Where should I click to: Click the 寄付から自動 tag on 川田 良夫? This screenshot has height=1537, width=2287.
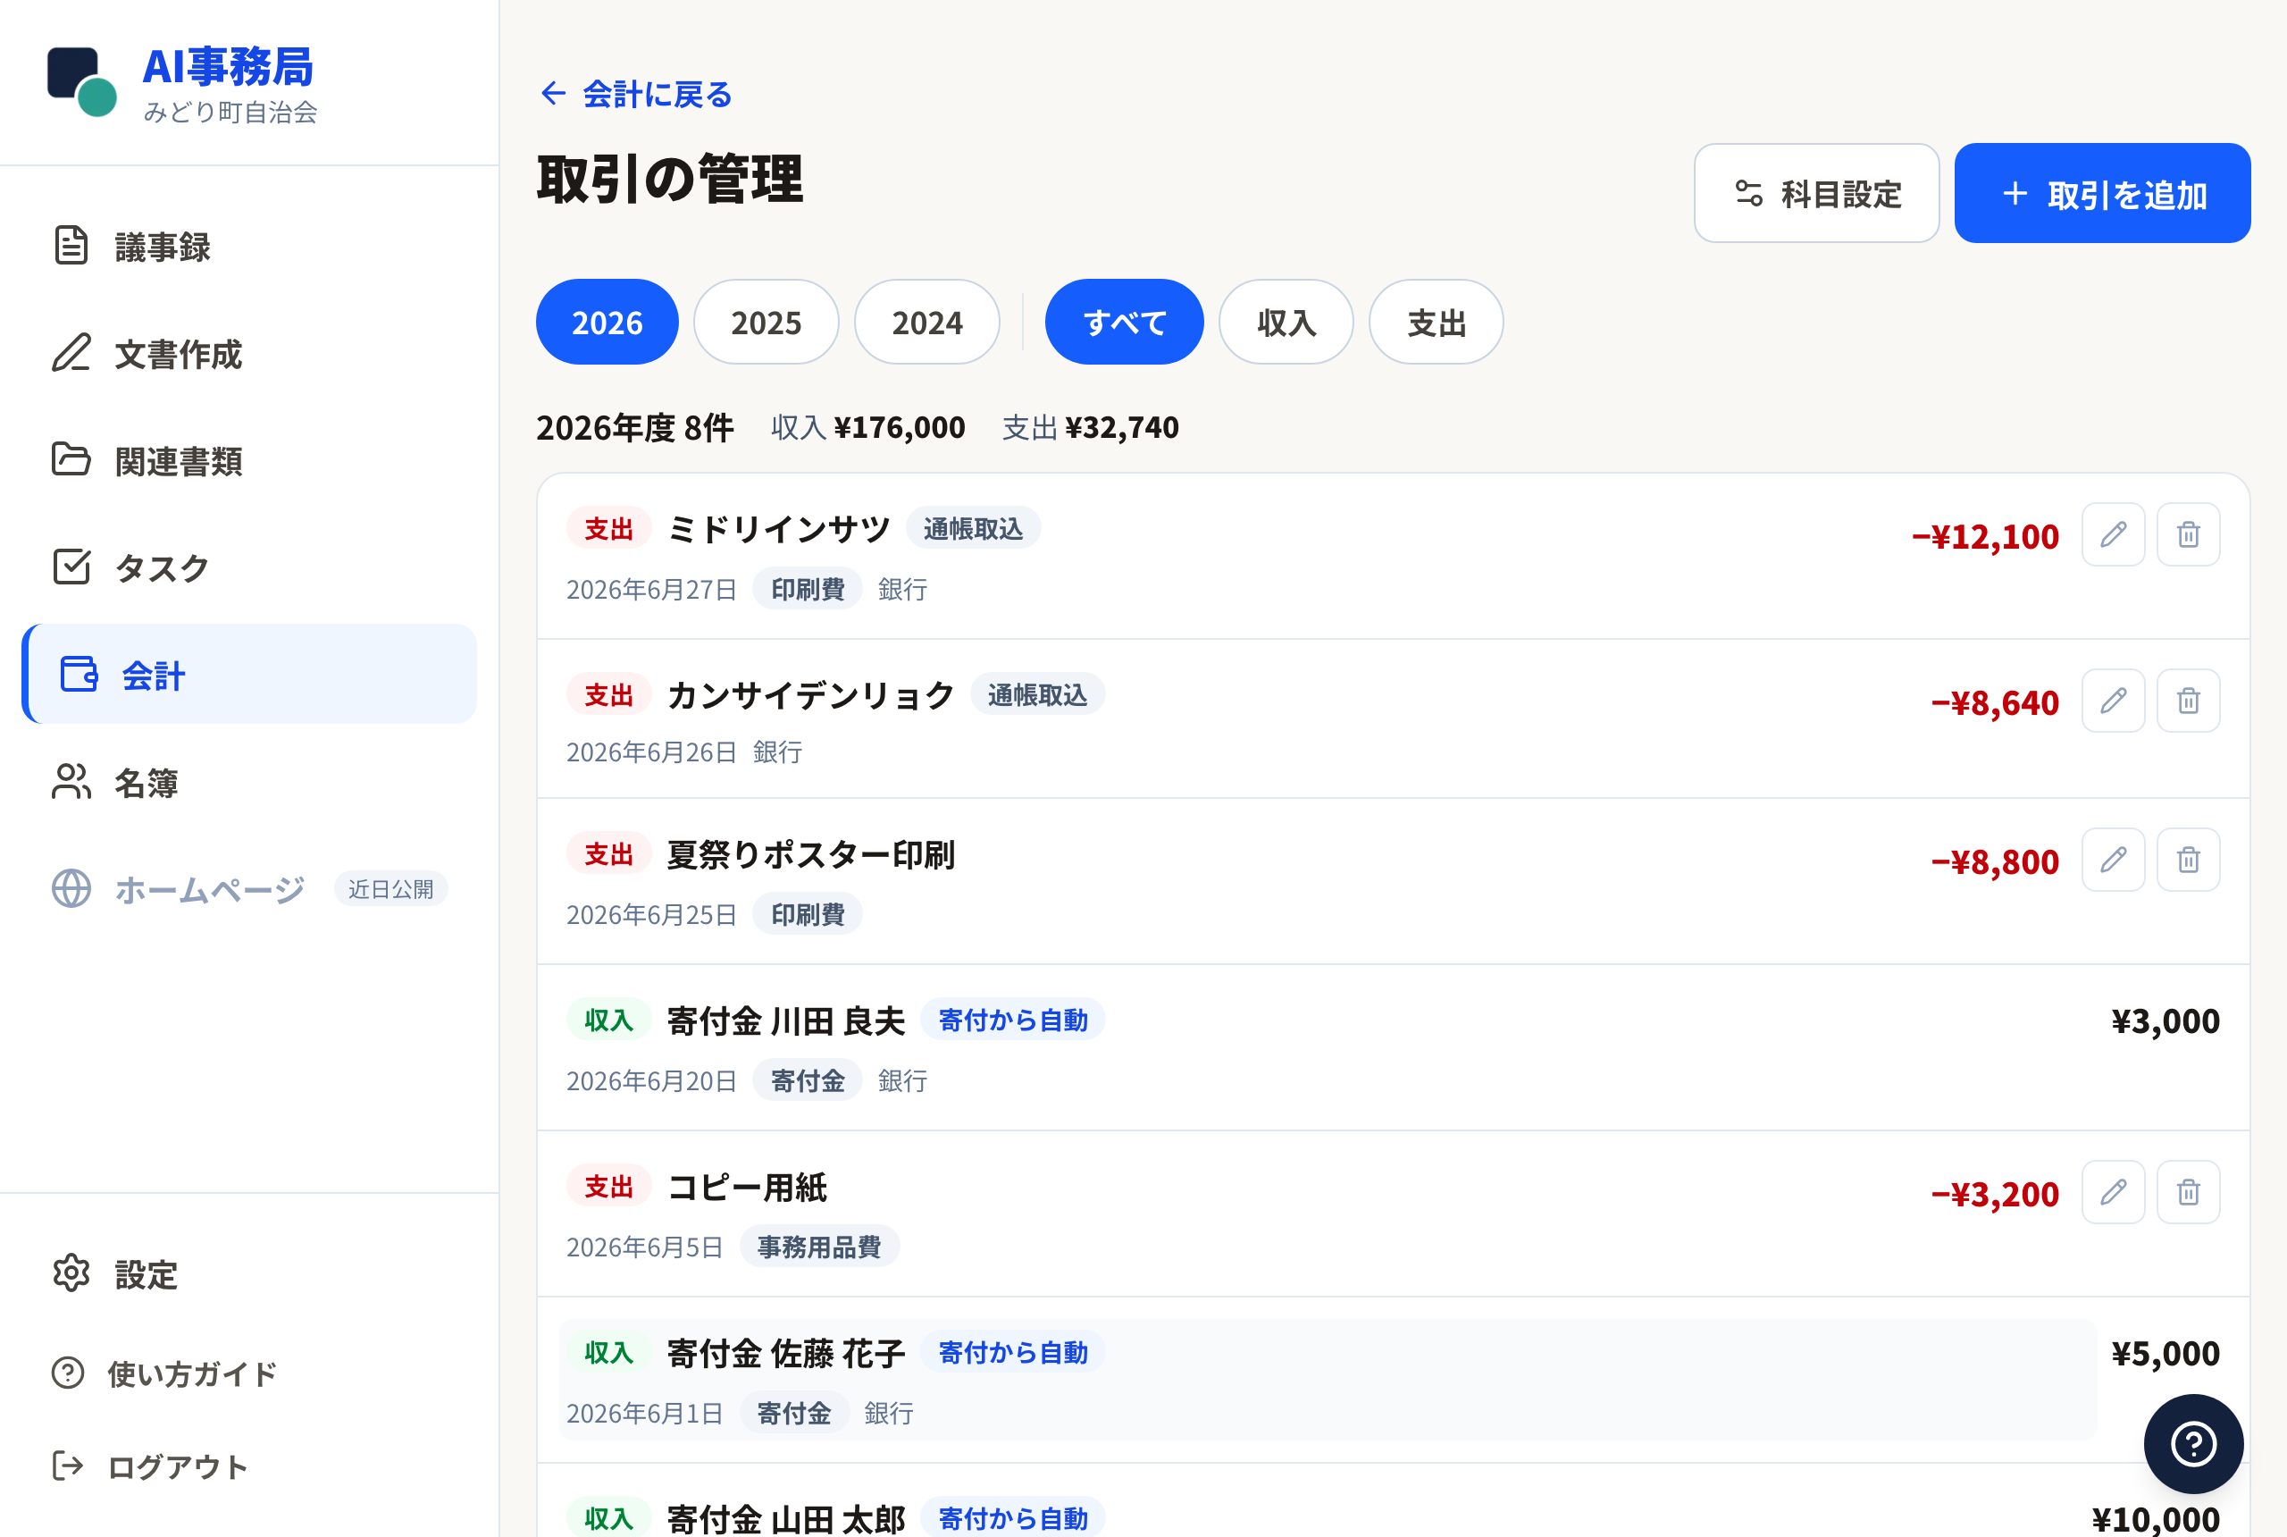pos(1012,1019)
